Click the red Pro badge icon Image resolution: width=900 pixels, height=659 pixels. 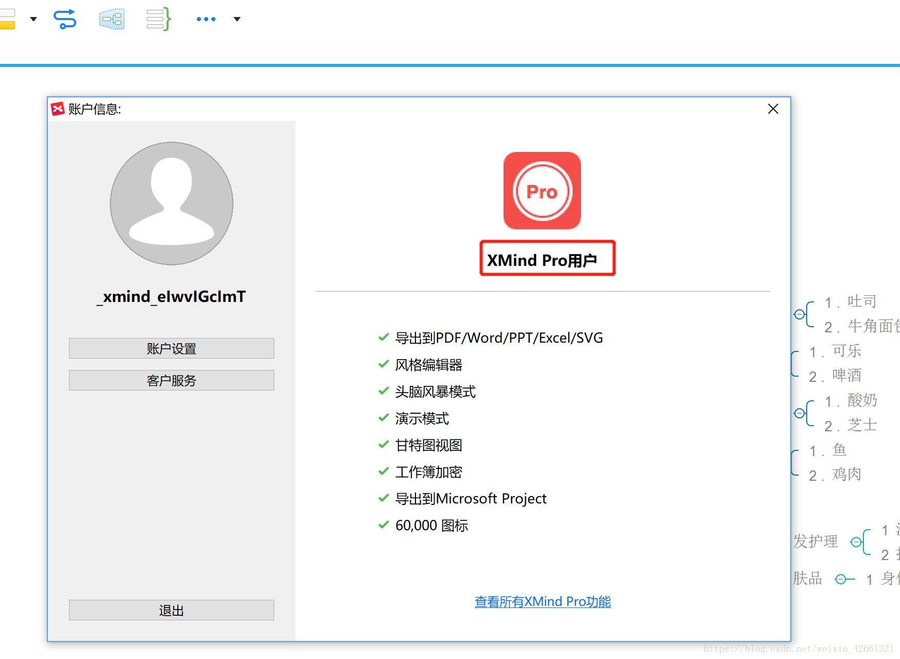pyautogui.click(x=542, y=191)
